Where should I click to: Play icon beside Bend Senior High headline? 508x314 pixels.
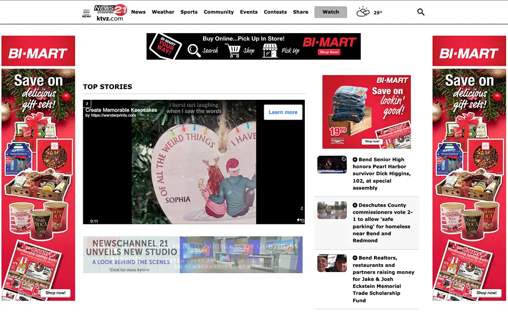point(355,159)
